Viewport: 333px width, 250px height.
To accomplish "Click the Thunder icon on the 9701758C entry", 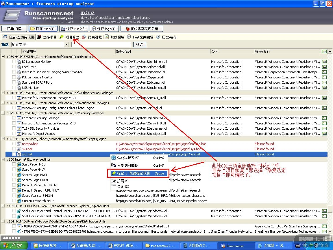I will (x=19, y=231).
